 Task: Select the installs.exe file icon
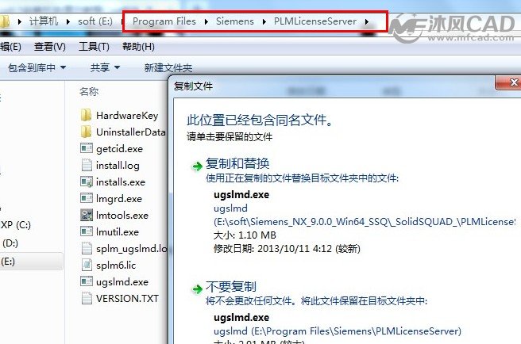tap(87, 182)
